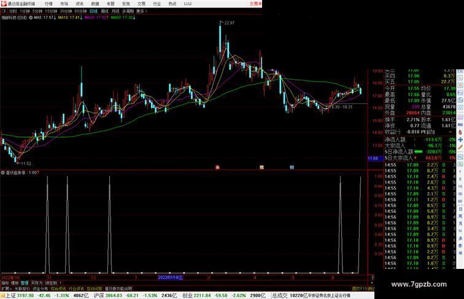464x299 pixels.
Task: Switch chart to 5分钟 period
Action: pyautogui.click(x=37, y=11)
